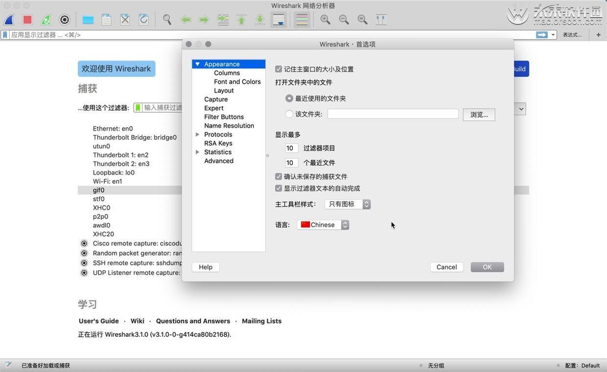Jump to the first packet icon
Viewport: 607px width, 372px height.
[x=241, y=20]
